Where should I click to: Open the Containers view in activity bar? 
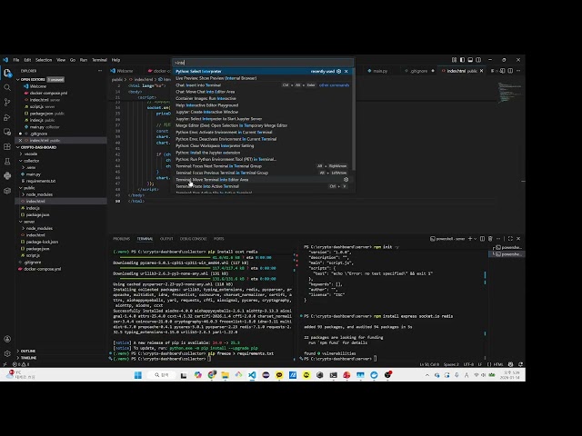7,191
